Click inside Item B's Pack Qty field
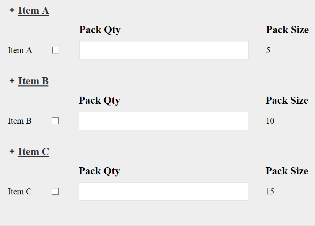Image resolution: width=315 pixels, height=226 pixels. coord(163,121)
